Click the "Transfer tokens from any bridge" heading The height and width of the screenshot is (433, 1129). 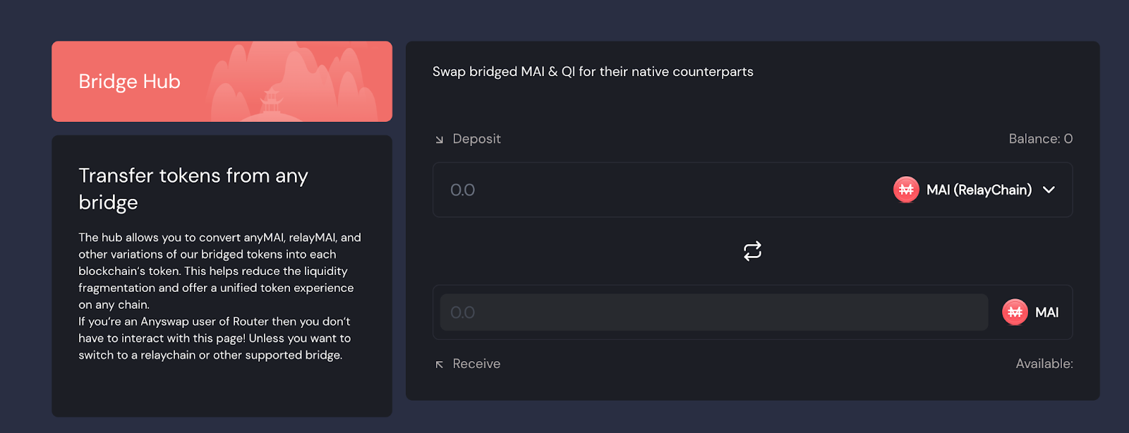(193, 188)
